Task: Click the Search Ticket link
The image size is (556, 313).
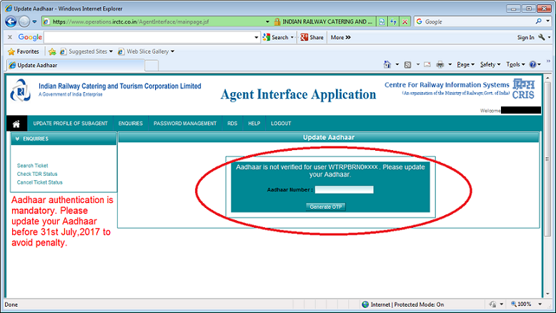Action: tap(32, 166)
